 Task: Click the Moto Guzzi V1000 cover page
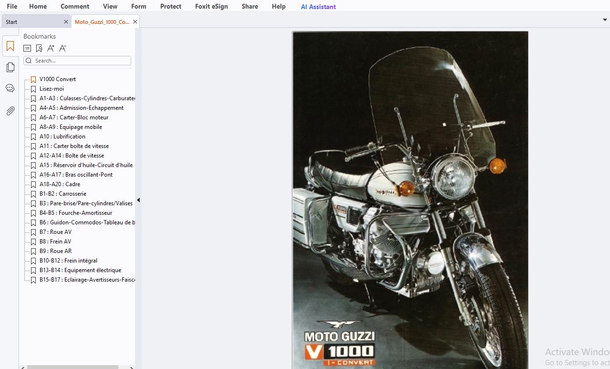pyautogui.click(x=410, y=200)
